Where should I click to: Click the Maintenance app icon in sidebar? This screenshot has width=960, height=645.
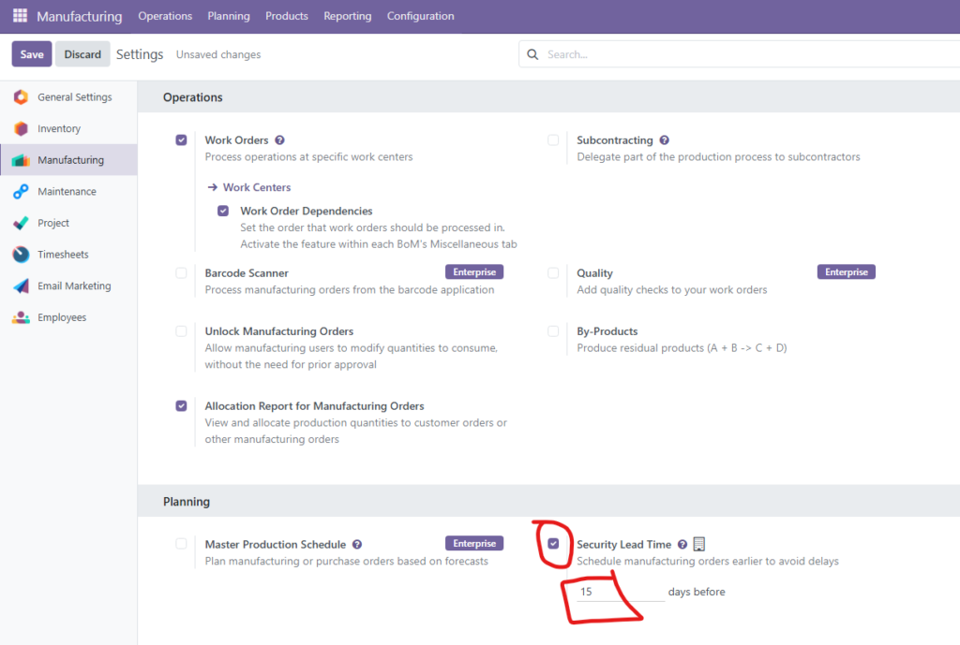(x=21, y=192)
